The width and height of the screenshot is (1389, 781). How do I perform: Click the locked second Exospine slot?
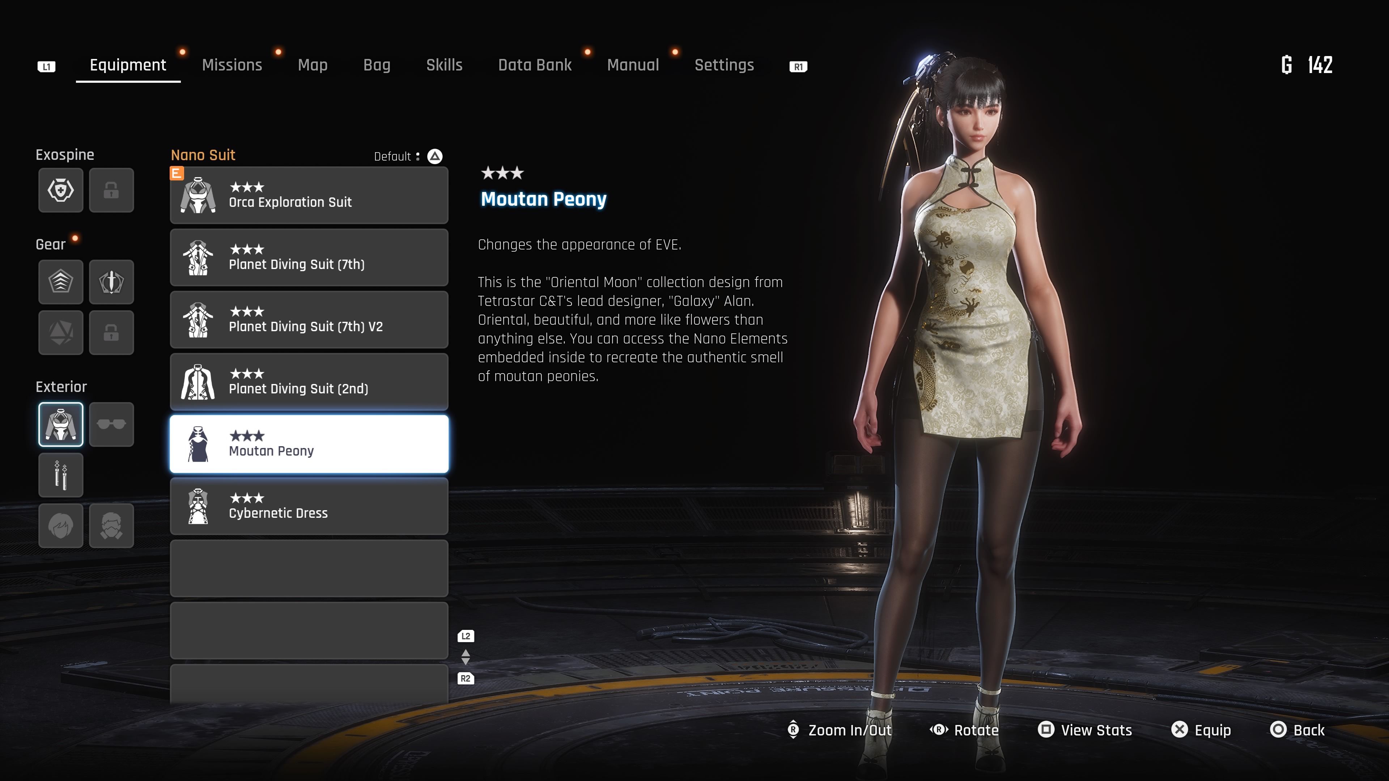coord(111,190)
